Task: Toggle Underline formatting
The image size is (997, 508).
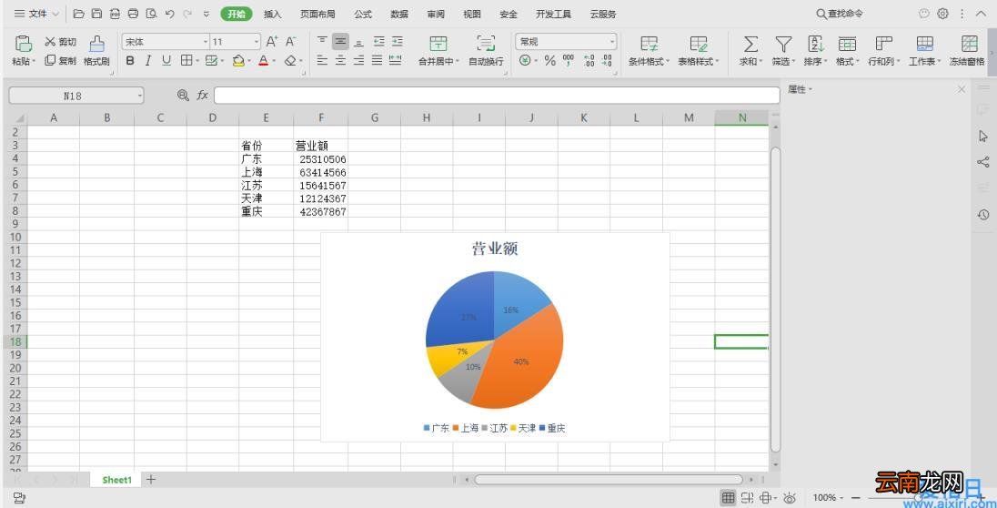Action: click(x=166, y=61)
